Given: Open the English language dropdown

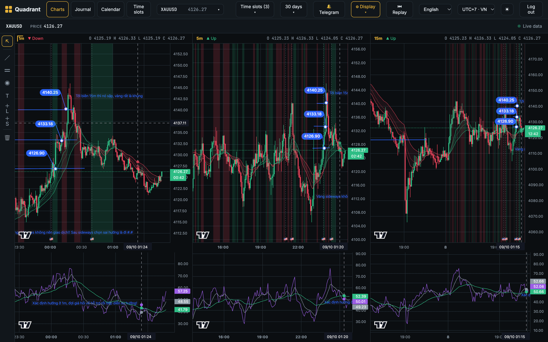Looking at the screenshot, I should (x=435, y=9).
